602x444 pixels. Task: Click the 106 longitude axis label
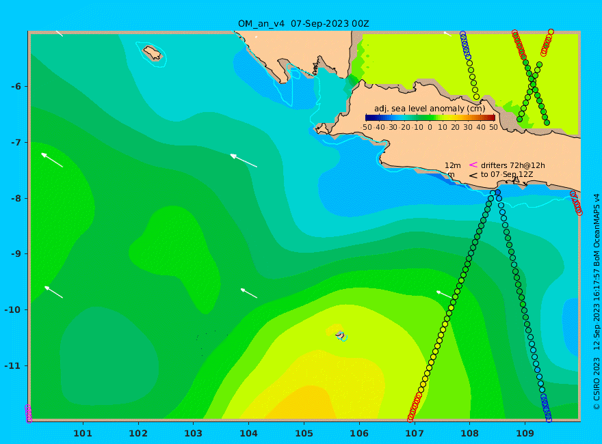coord(359,434)
